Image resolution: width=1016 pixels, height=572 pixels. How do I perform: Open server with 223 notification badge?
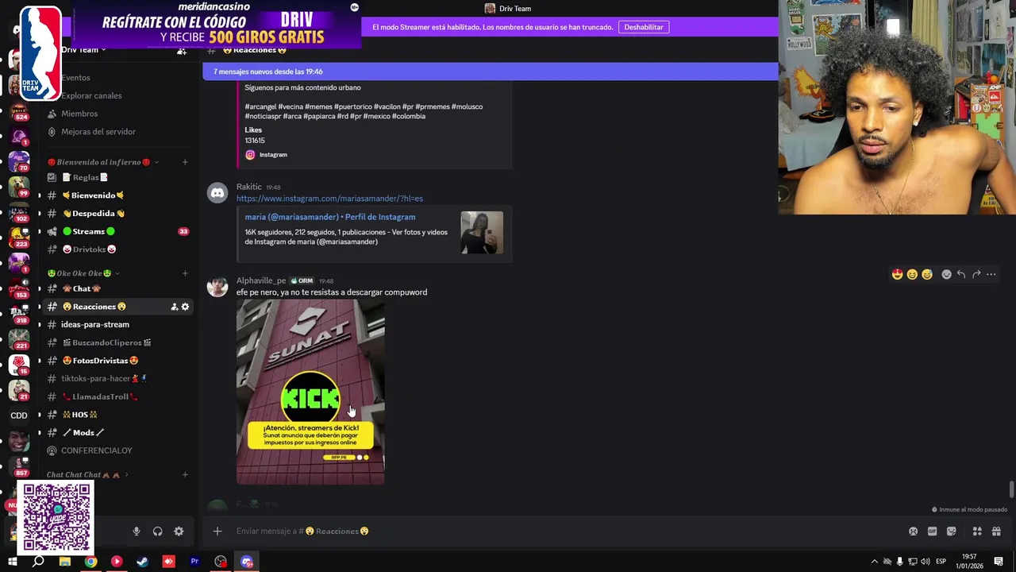pos(19,238)
